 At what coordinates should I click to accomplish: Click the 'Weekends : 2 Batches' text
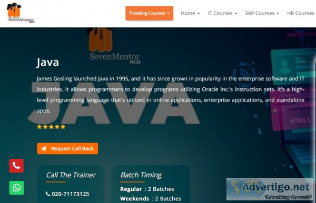[151, 199]
